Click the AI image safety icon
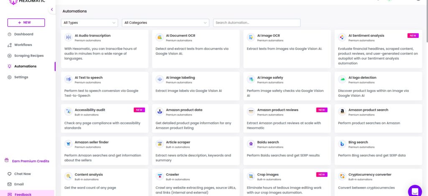 [251, 80]
